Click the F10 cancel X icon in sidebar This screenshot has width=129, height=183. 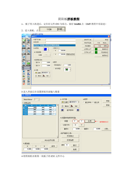(x=24, y=64)
